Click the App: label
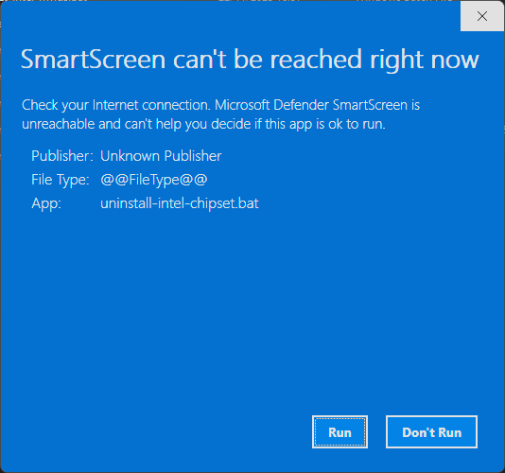505x473 pixels. pos(46,203)
